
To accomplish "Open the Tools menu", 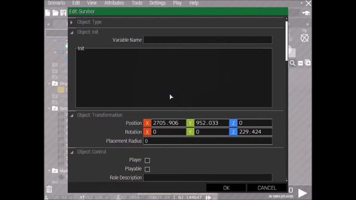I will point(137,3).
